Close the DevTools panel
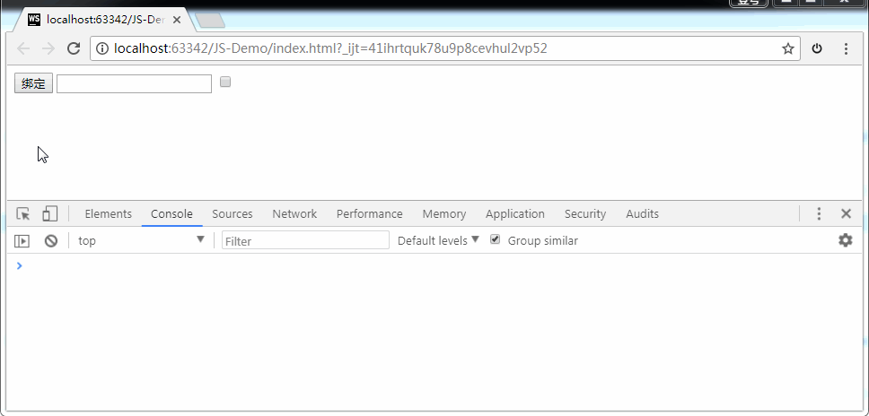This screenshot has height=416, width=869. click(846, 213)
